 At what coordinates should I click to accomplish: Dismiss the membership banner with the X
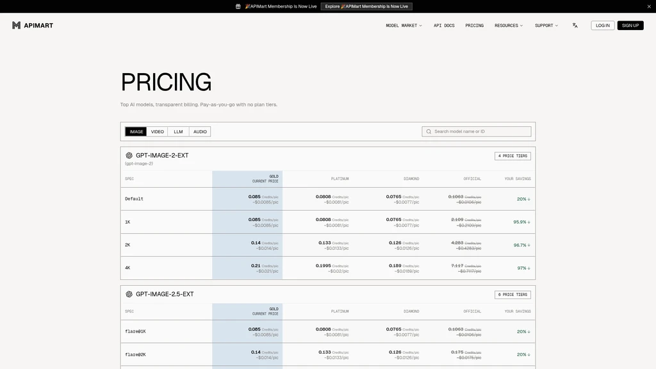649,6
